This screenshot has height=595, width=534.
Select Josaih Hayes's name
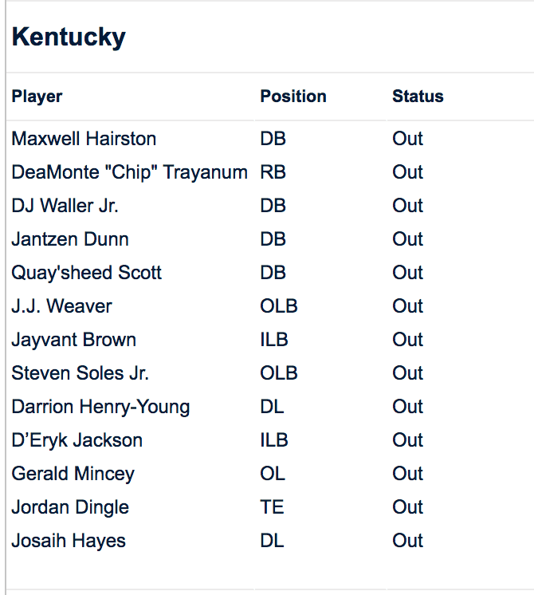[x=69, y=541]
